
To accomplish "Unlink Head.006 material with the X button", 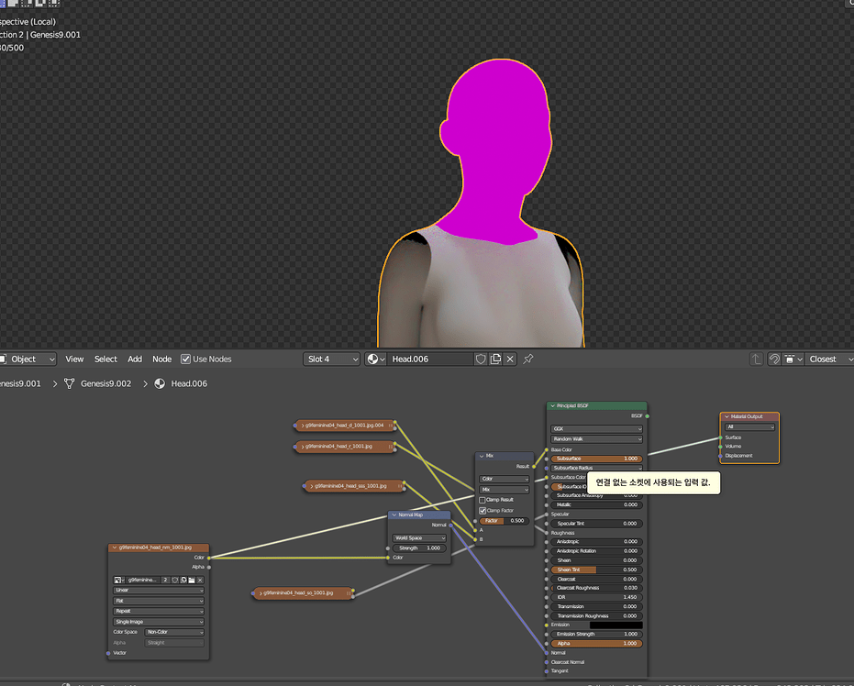I will 510,360.
